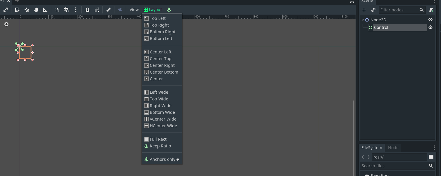Add a new child node with plus icon
Image resolution: width=441 pixels, height=176 pixels.
click(x=364, y=10)
